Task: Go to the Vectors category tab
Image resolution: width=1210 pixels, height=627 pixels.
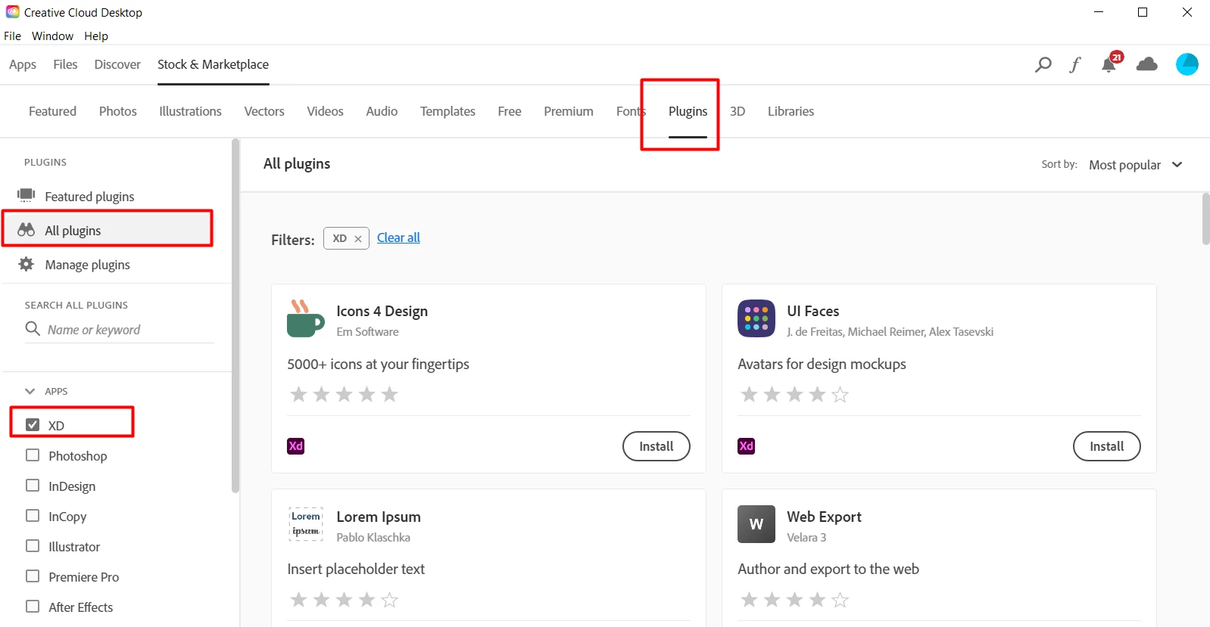Action: tap(264, 111)
